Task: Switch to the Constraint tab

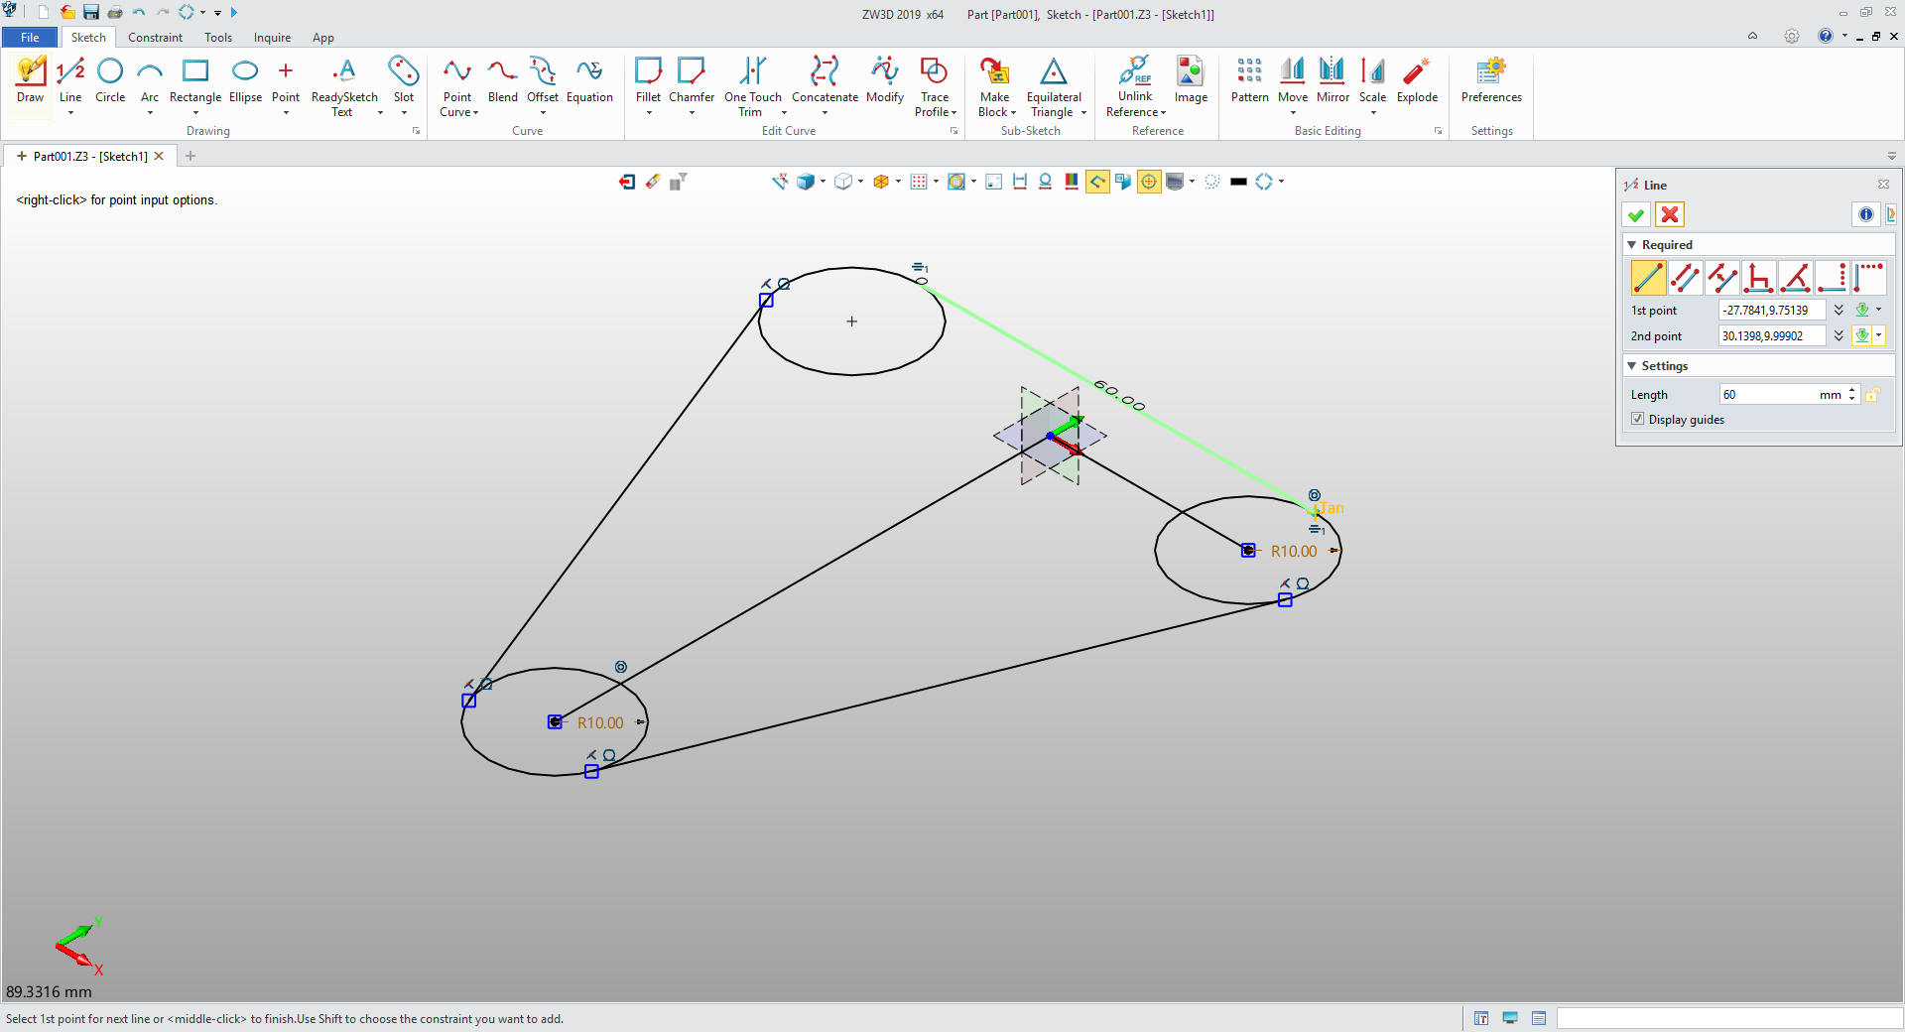Action: [x=155, y=38]
